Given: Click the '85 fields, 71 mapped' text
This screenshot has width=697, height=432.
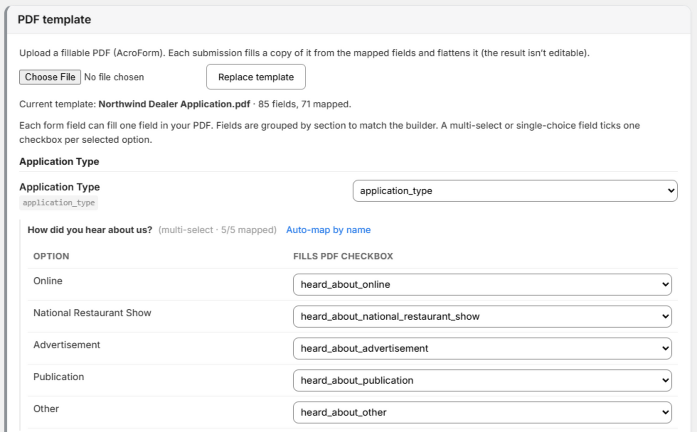Looking at the screenshot, I should 305,104.
